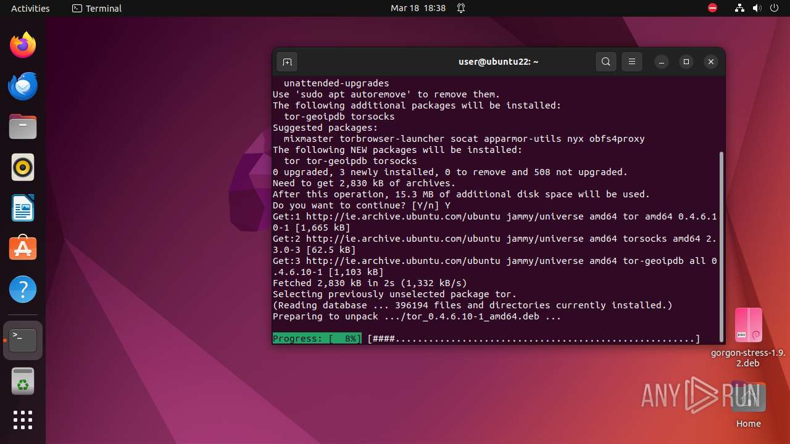This screenshot has width=790, height=444.
Task: Click 'Use sudo apt autoremove' line
Action: point(386,94)
